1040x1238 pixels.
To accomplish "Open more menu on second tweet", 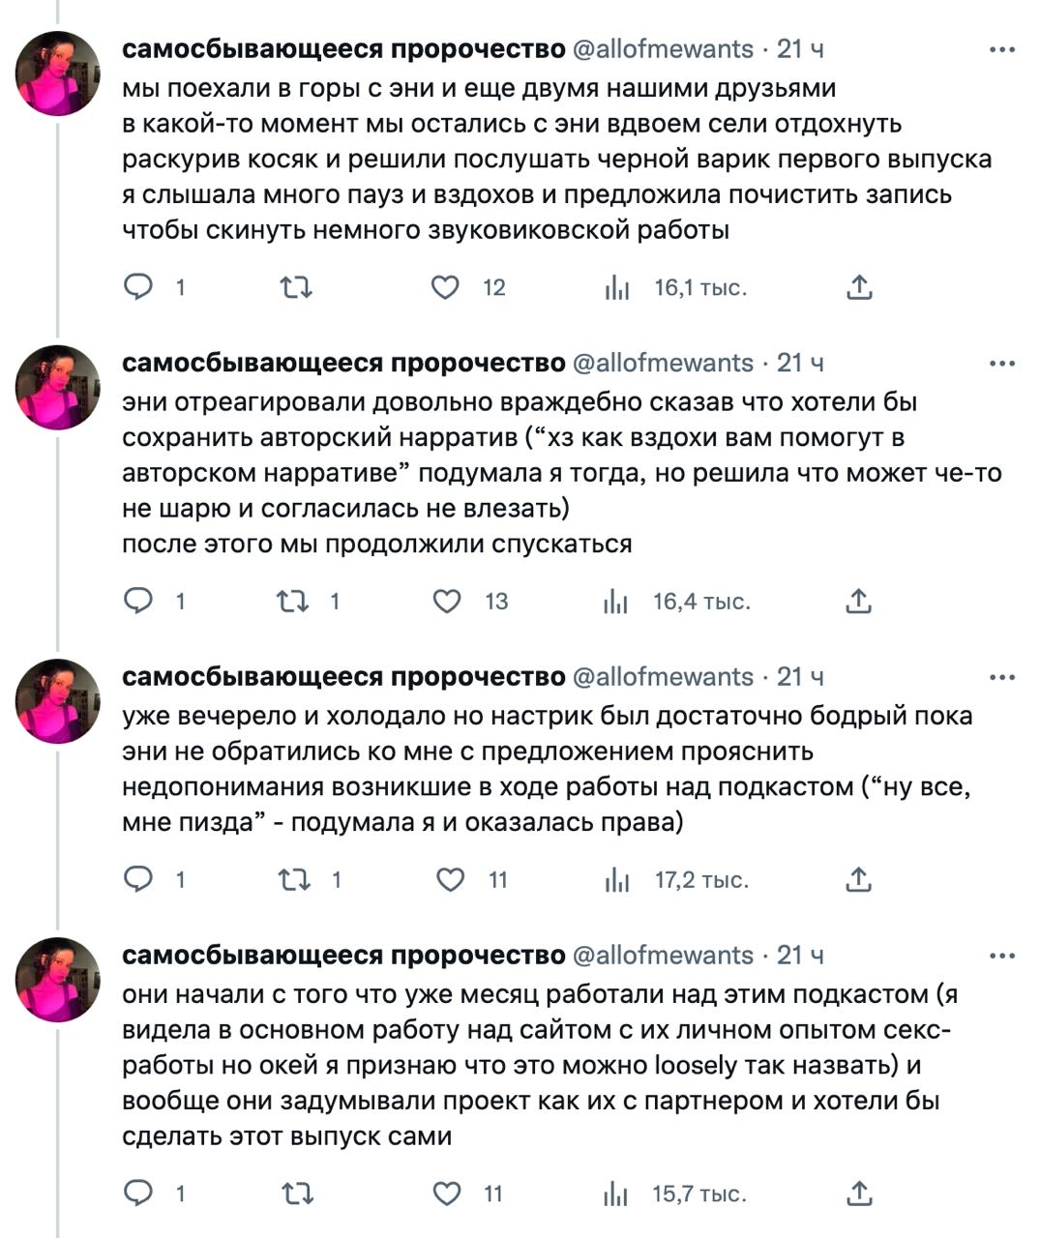I will pos(1002,364).
